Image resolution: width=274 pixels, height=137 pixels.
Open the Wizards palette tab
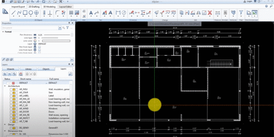(10, 69)
